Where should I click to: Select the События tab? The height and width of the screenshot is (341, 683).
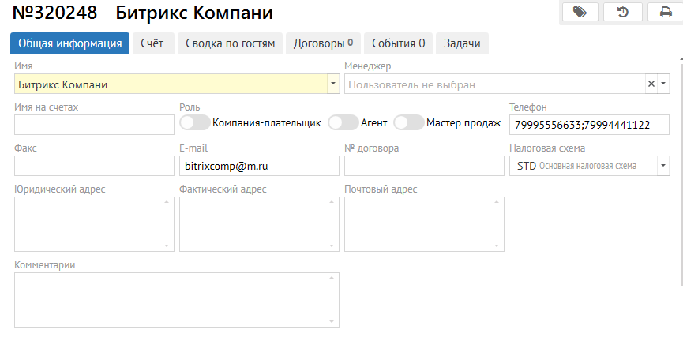click(398, 43)
